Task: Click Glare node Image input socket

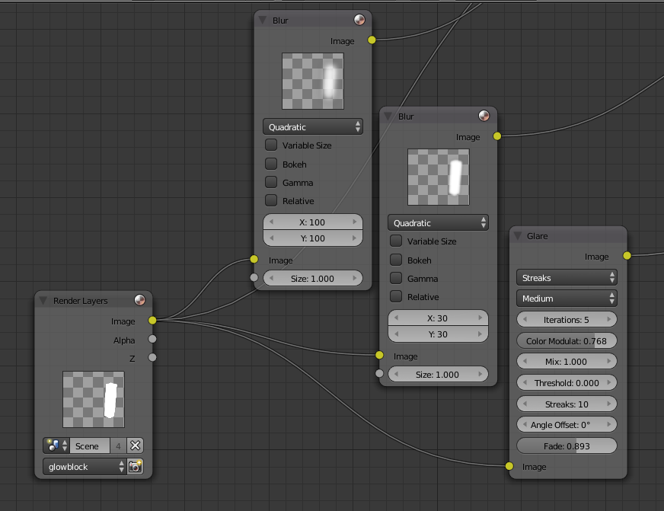Action: coord(509,466)
